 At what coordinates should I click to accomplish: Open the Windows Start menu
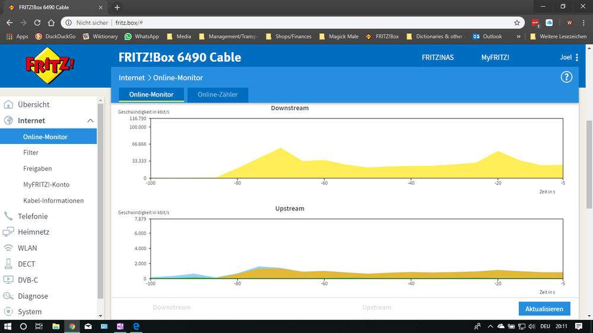click(8, 326)
